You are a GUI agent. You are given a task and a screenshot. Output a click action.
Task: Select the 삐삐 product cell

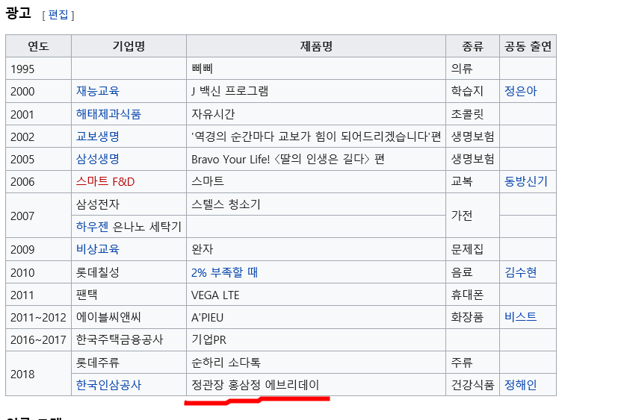pyautogui.click(x=316, y=69)
